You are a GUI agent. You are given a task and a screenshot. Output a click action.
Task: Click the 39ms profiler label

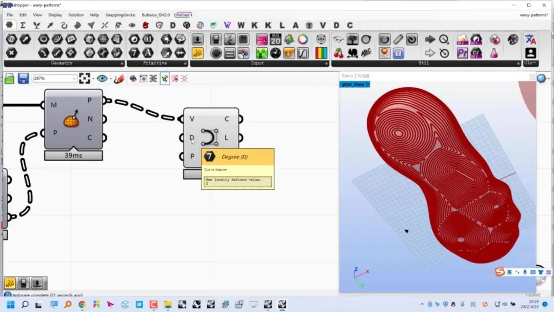73,155
